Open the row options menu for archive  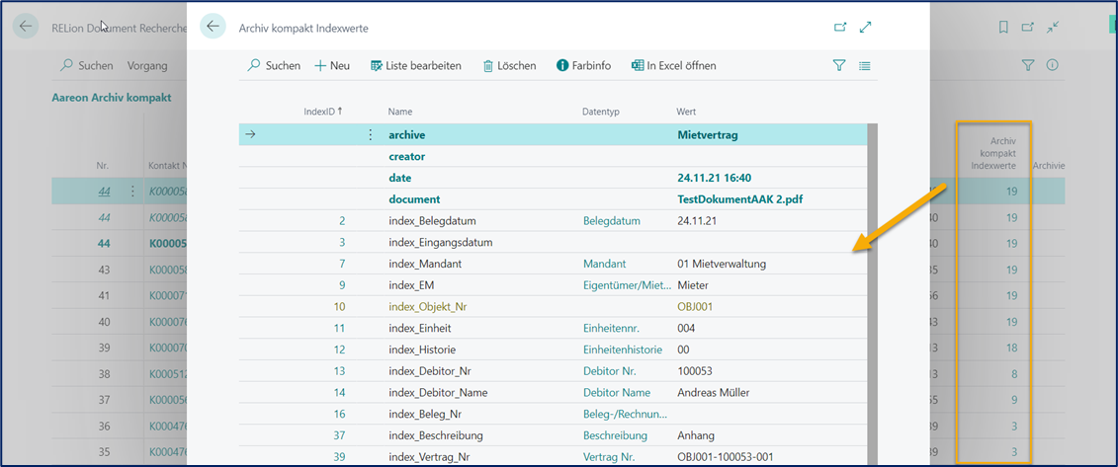click(371, 135)
